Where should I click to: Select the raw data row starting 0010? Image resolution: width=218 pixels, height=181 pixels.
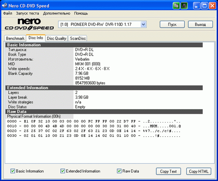click(94, 126)
